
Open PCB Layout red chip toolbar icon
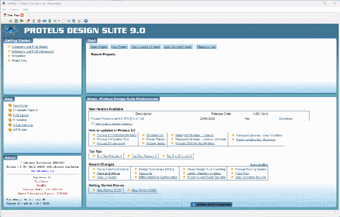coord(39,21)
